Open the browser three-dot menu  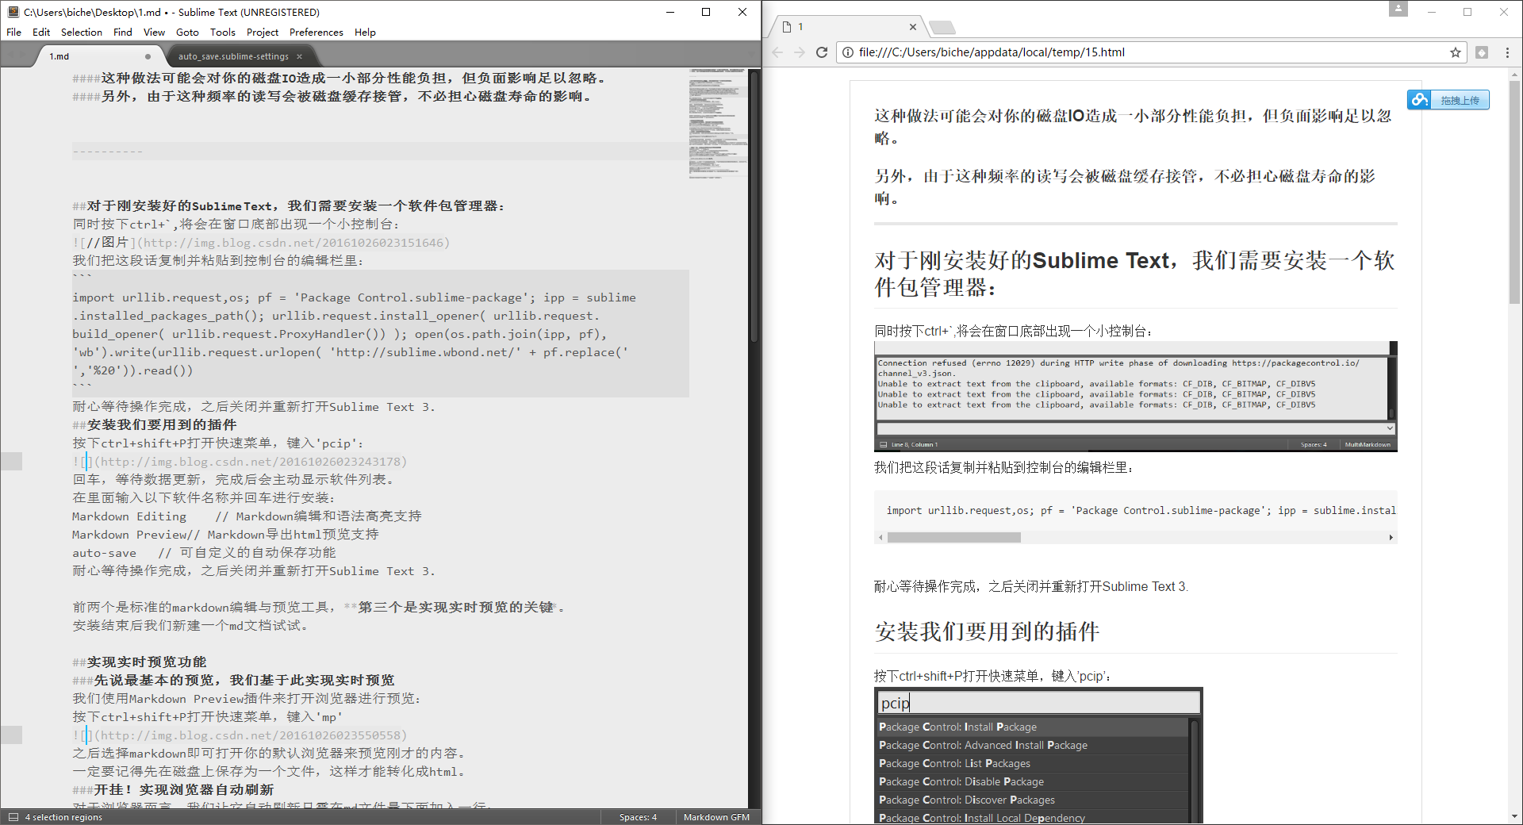click(x=1508, y=52)
